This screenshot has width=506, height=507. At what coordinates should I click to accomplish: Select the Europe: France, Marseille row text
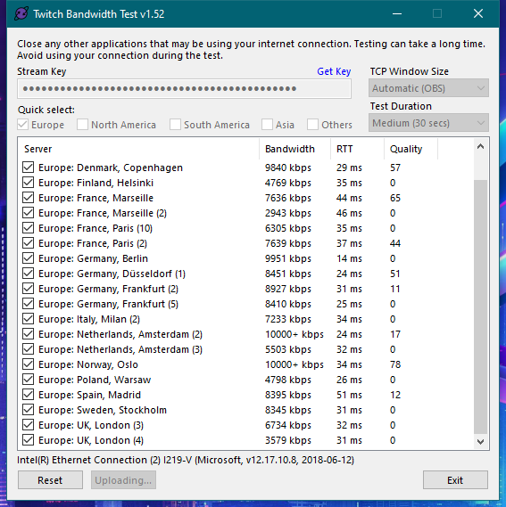pos(95,198)
